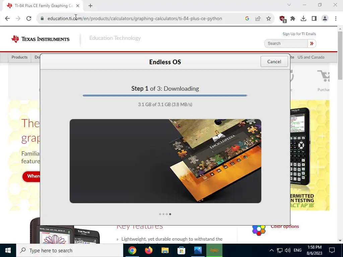The image size is (343, 257).
Task: Open a new browser tab
Action: 90,6
